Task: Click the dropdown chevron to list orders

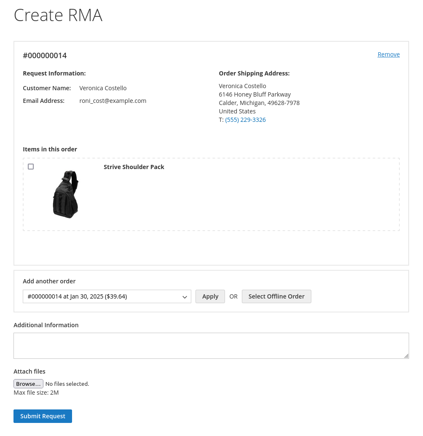Action: (185, 296)
